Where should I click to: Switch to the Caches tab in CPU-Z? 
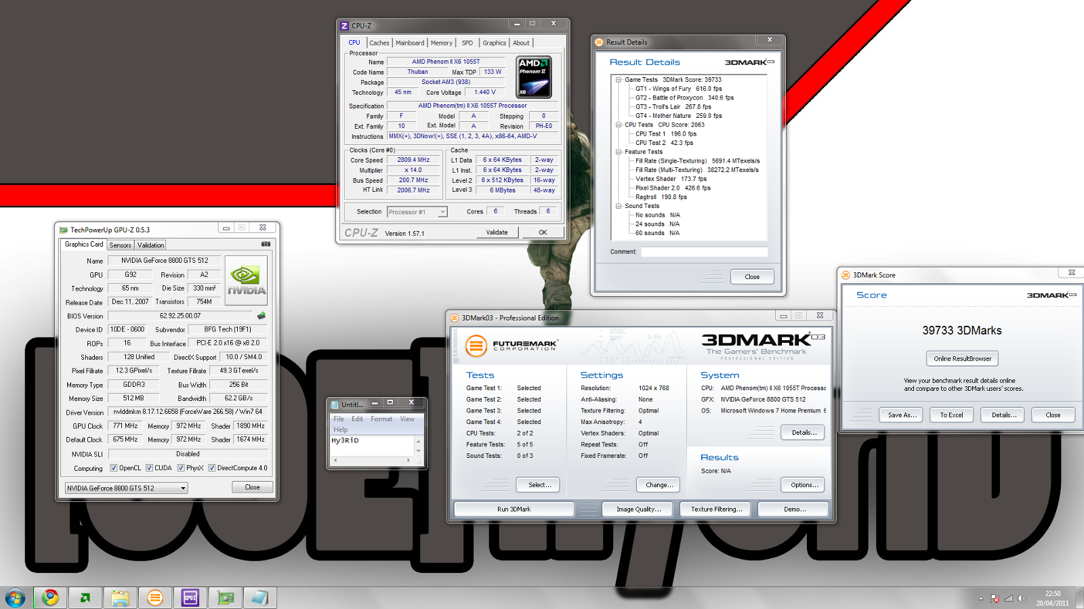point(379,43)
